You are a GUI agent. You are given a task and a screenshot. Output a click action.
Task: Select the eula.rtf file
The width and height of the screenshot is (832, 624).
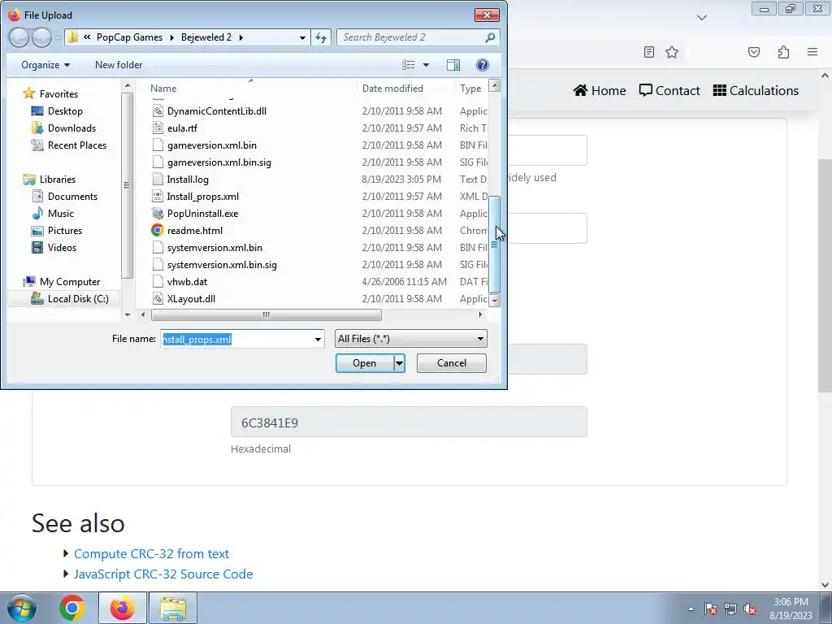(x=182, y=128)
